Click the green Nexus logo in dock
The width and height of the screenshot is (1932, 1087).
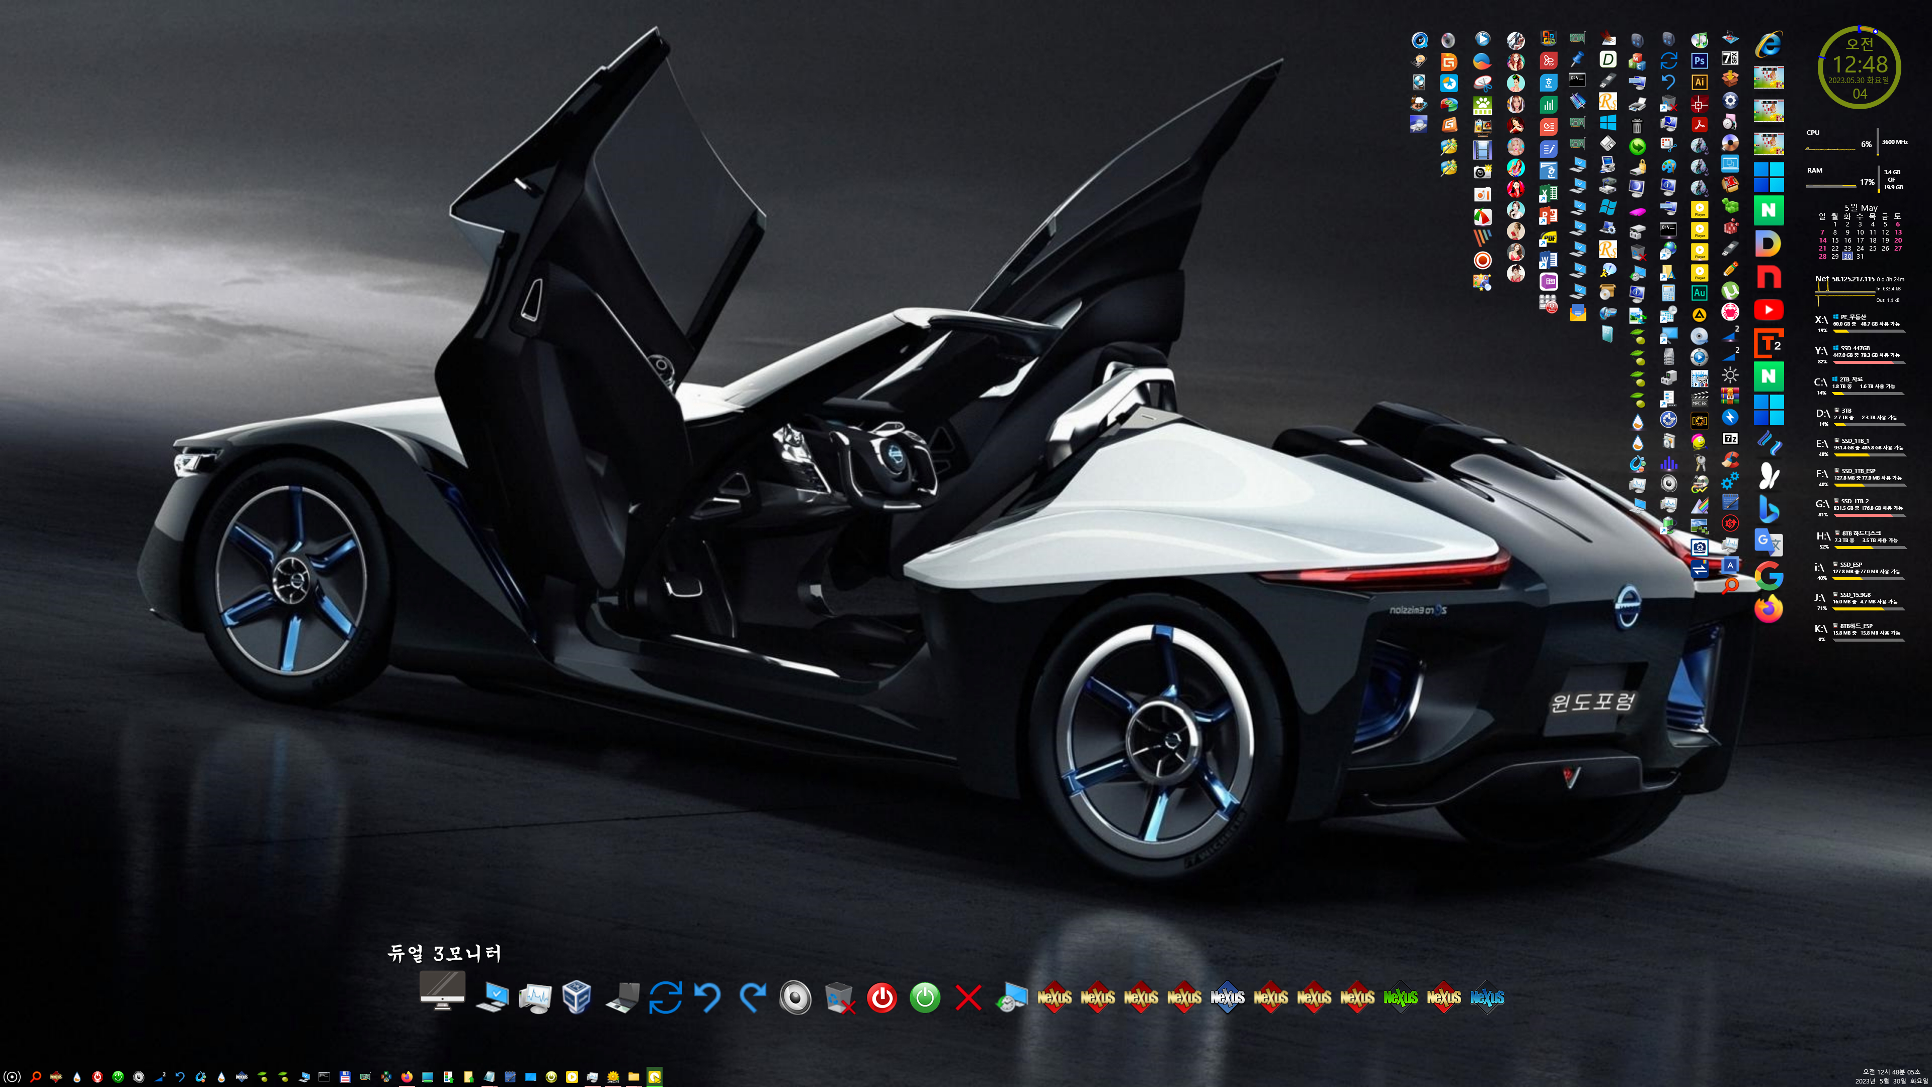(1400, 998)
